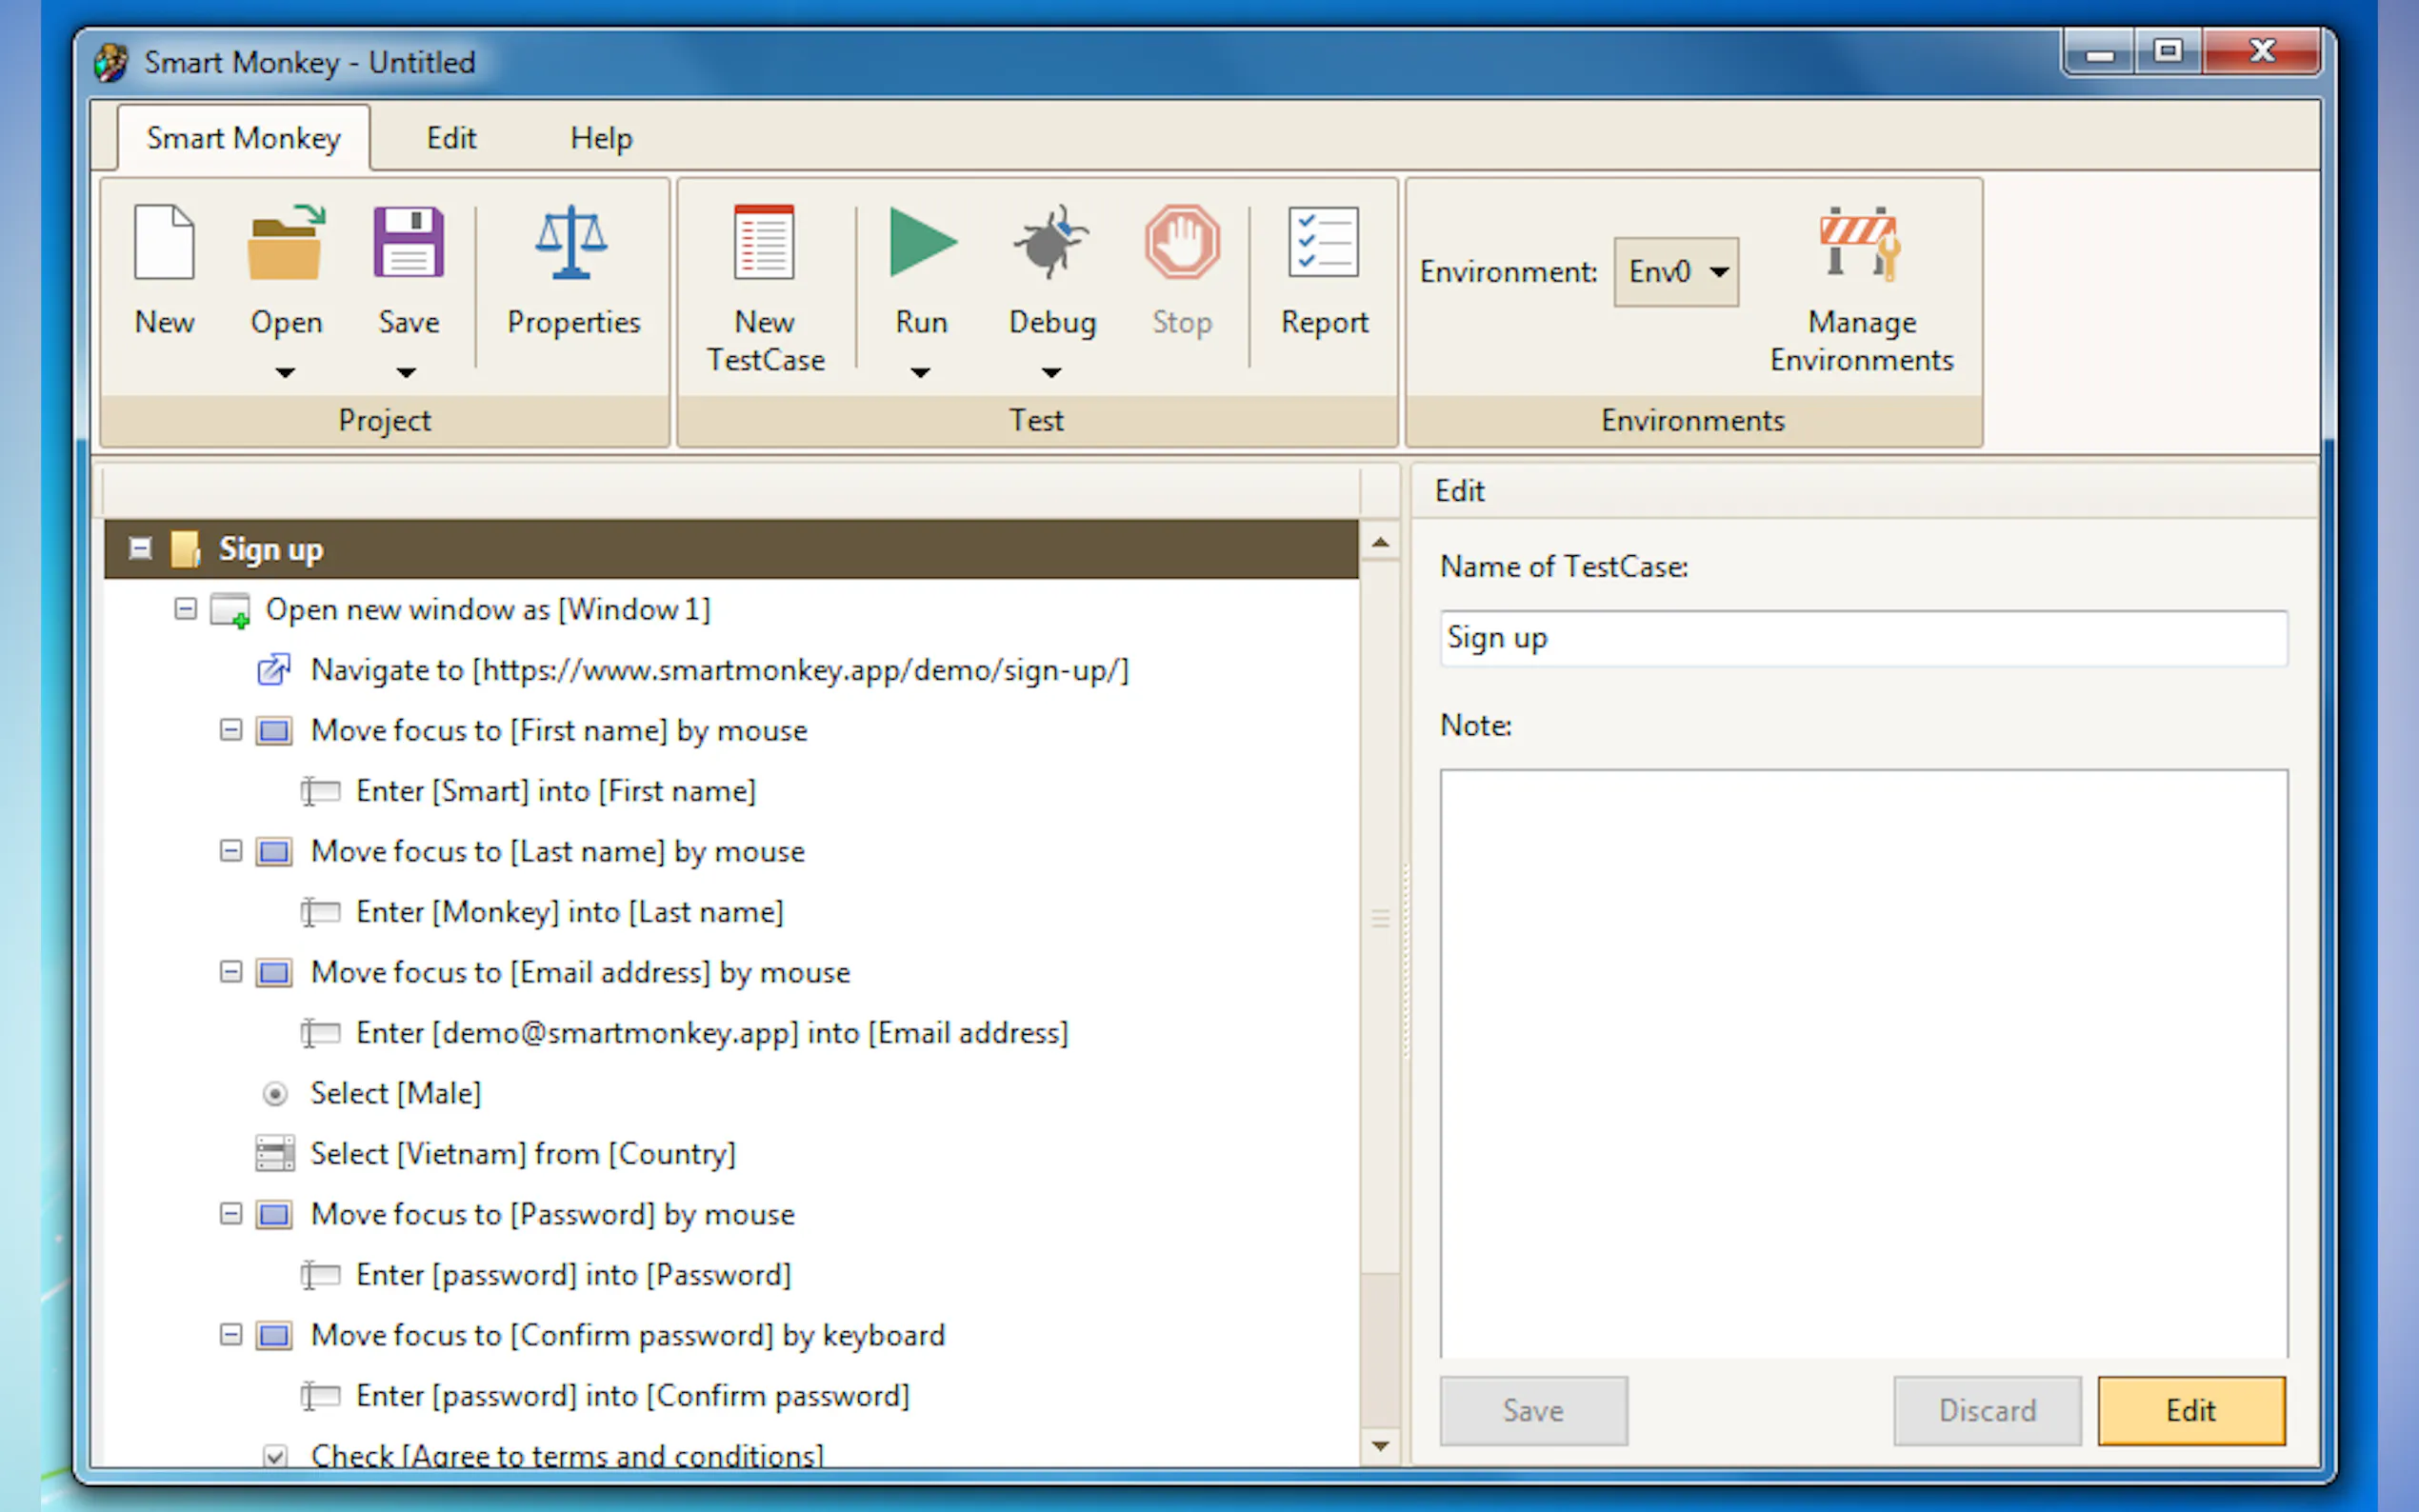Collapse Move focus to [Password] node
2419x1512 pixels.
(231, 1214)
